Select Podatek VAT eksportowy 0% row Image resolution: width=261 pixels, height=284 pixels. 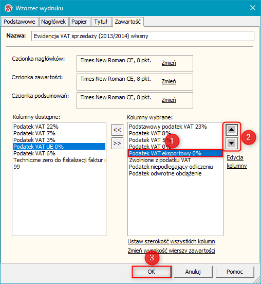pyautogui.click(x=175, y=153)
